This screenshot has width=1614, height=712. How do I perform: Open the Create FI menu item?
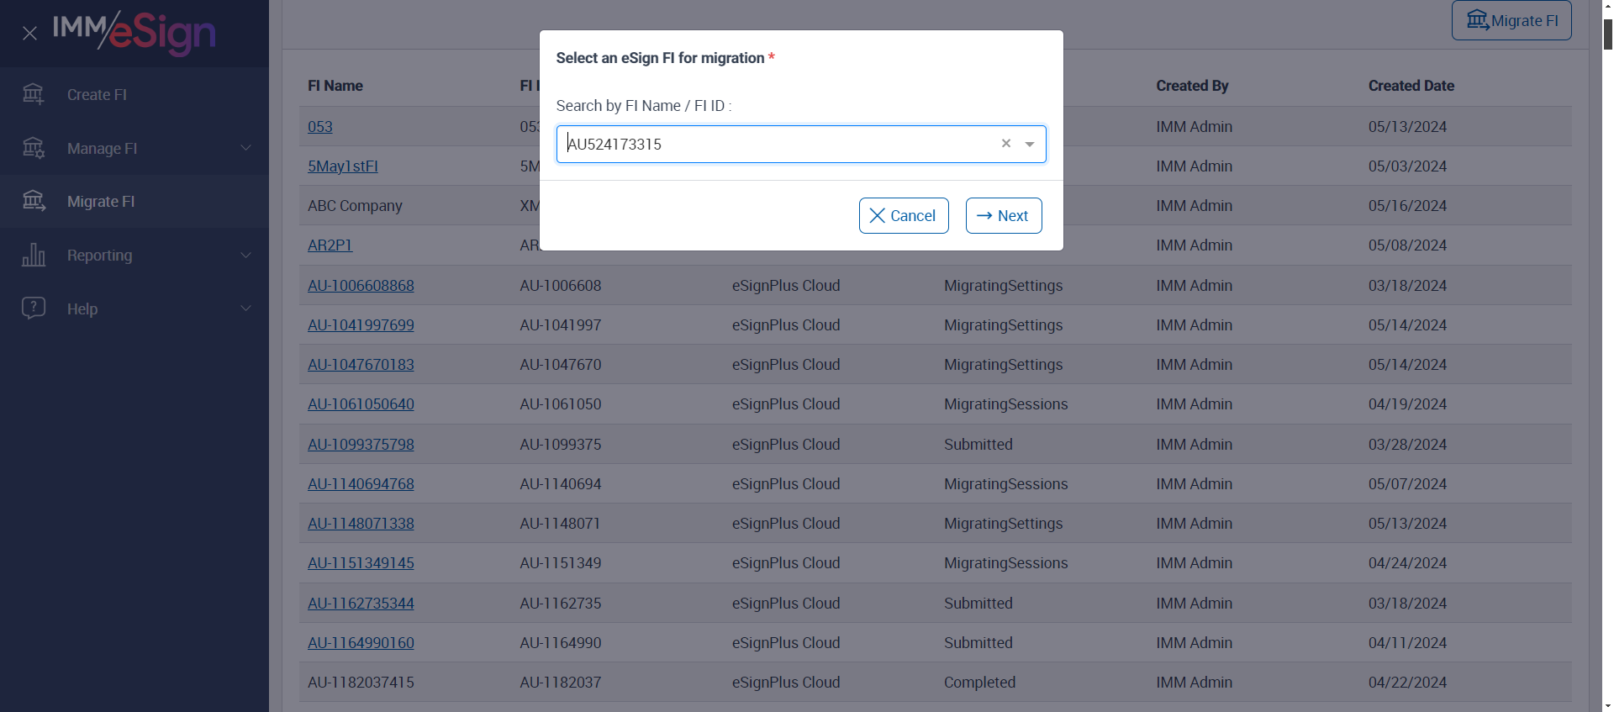(97, 95)
